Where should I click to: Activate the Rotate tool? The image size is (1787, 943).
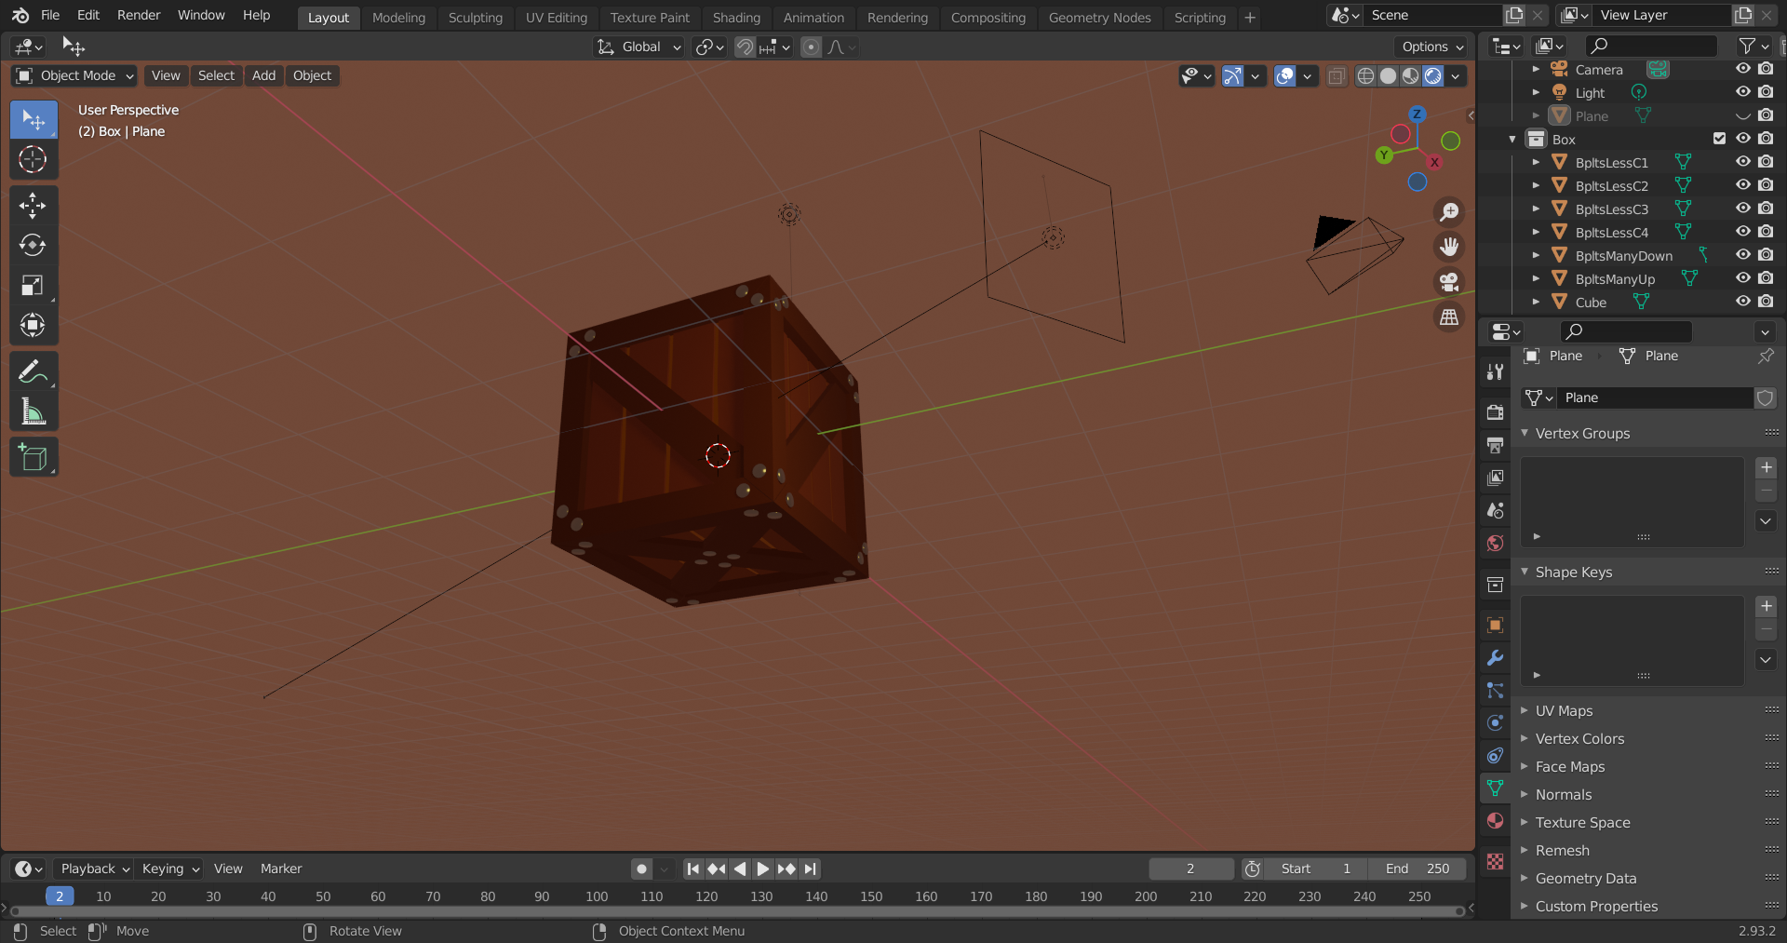pos(33,245)
